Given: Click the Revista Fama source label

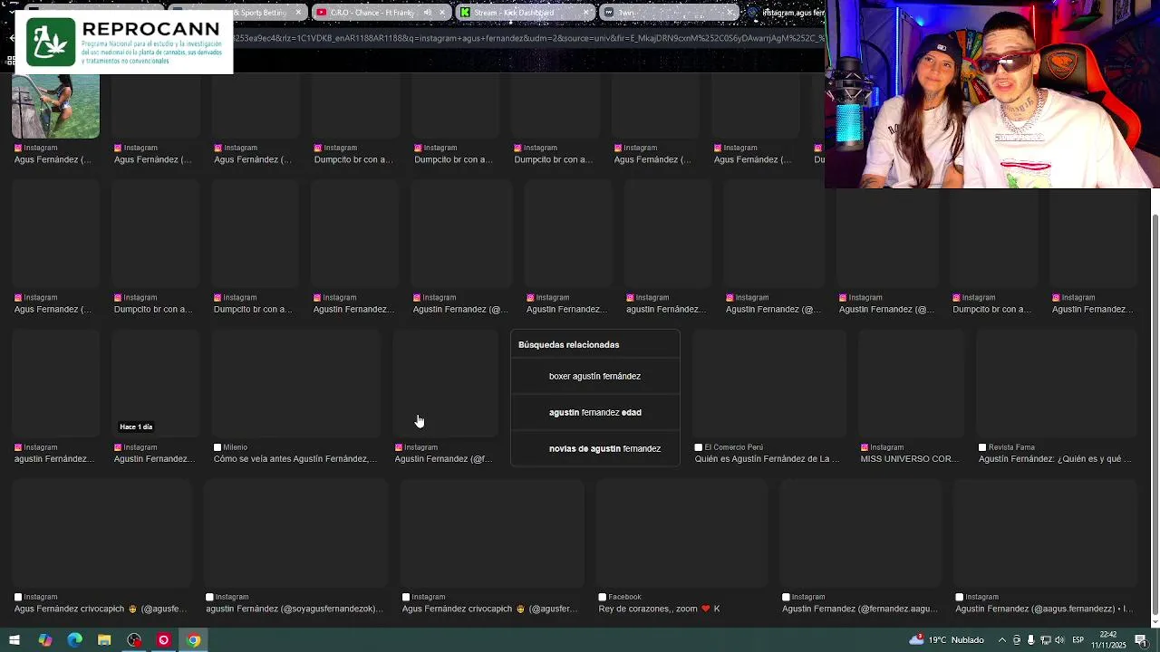Looking at the screenshot, I should [x=1011, y=447].
